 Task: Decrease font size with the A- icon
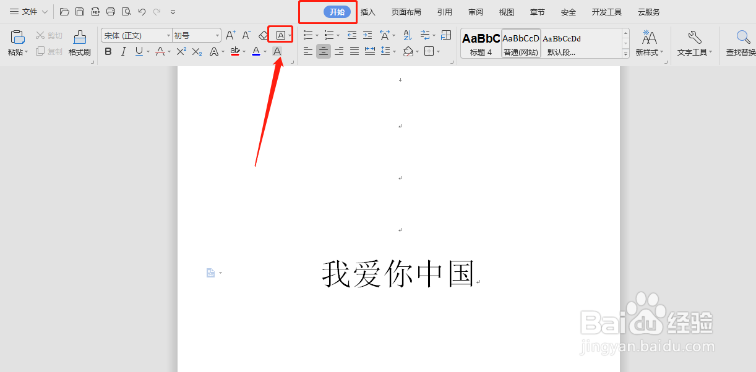[x=246, y=35]
